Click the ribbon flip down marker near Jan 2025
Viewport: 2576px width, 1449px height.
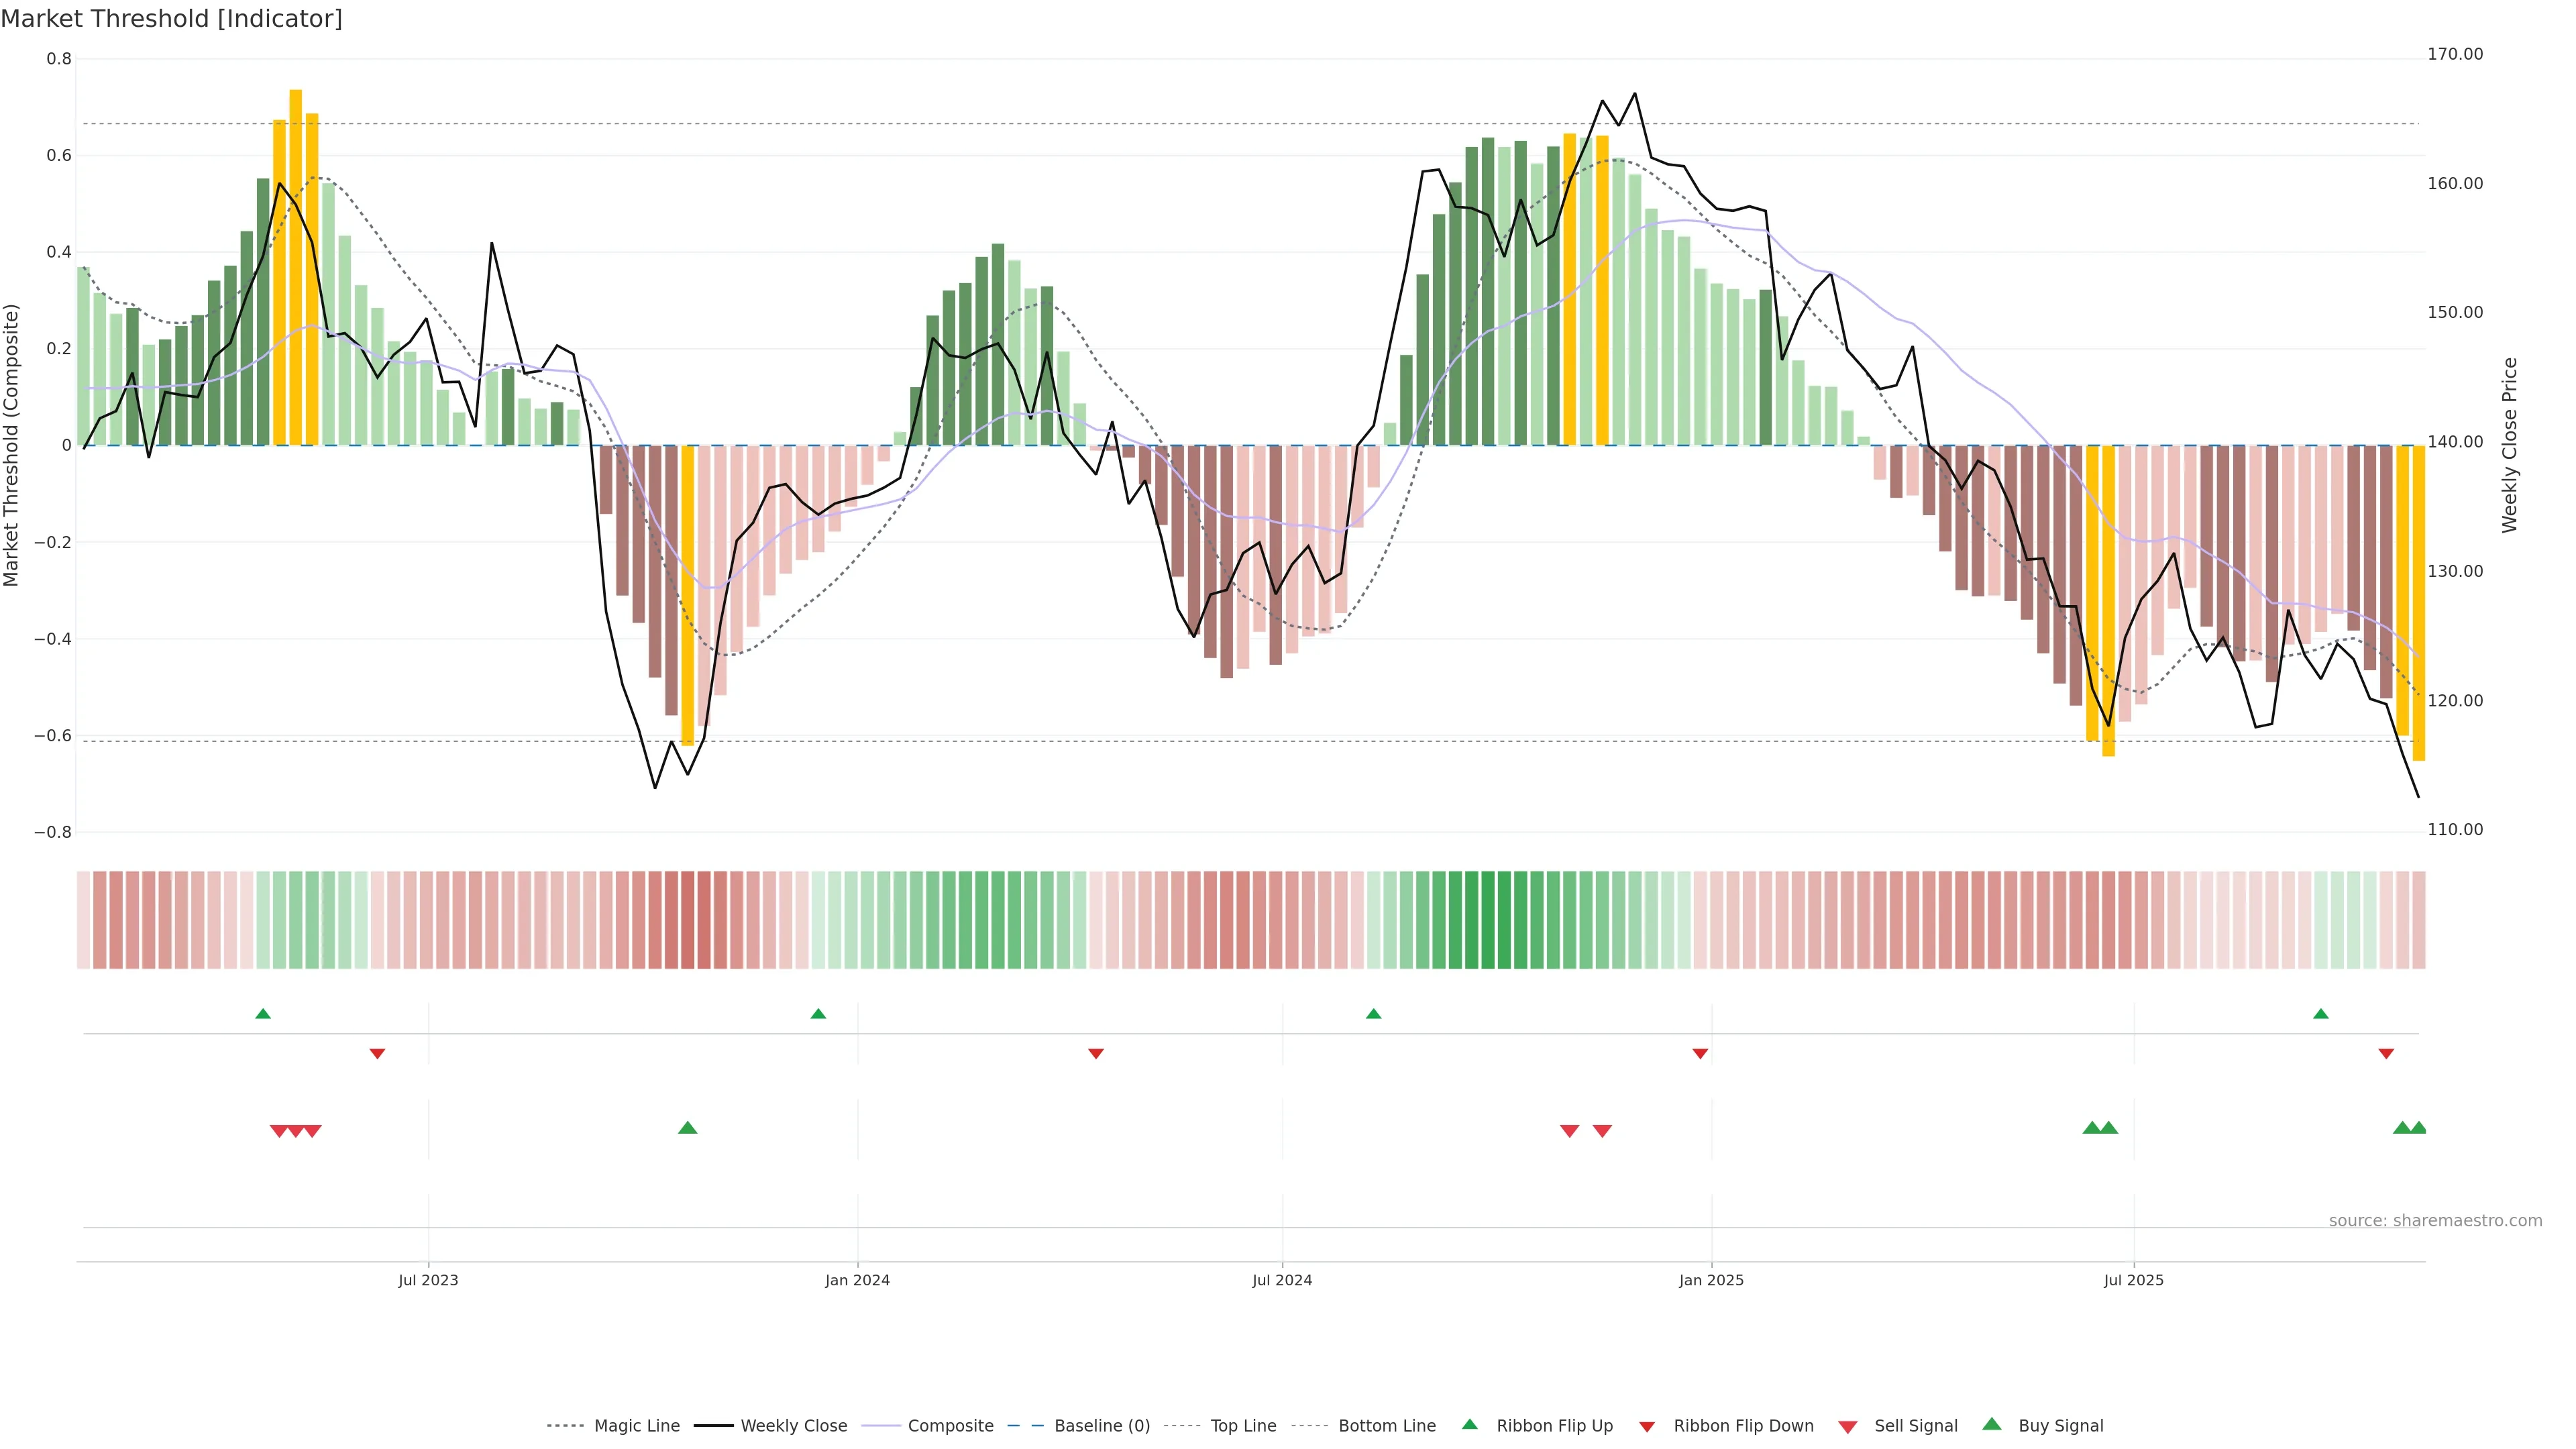point(1700,1053)
